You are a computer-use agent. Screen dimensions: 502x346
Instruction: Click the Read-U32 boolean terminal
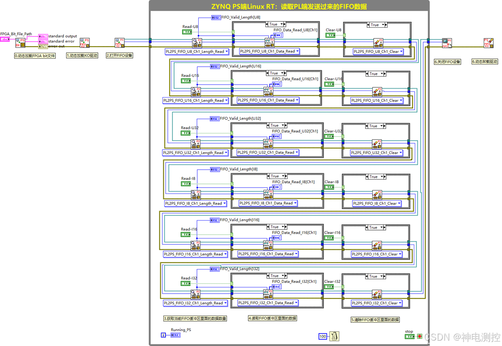tap(186, 133)
